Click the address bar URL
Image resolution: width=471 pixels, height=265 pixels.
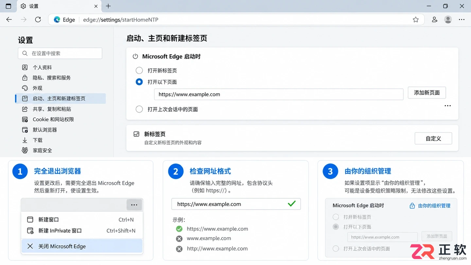point(121,20)
